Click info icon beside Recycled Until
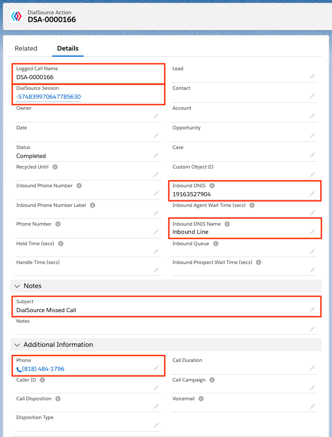The height and width of the screenshot is (437, 332). coord(55,167)
